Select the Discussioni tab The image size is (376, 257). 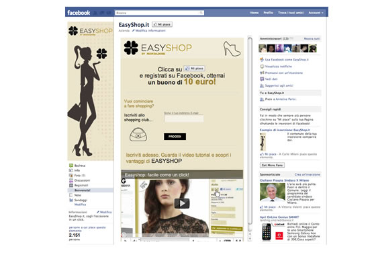coord(82,180)
